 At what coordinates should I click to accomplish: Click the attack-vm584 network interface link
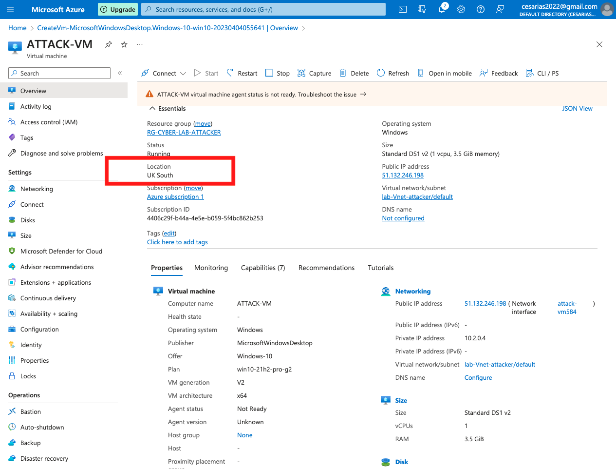point(567,308)
